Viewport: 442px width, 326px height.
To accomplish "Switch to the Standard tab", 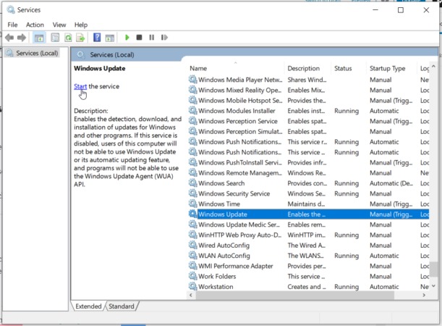I will (x=122, y=306).
